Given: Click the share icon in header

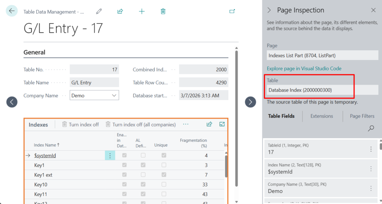Looking at the screenshot, I should (x=120, y=12).
